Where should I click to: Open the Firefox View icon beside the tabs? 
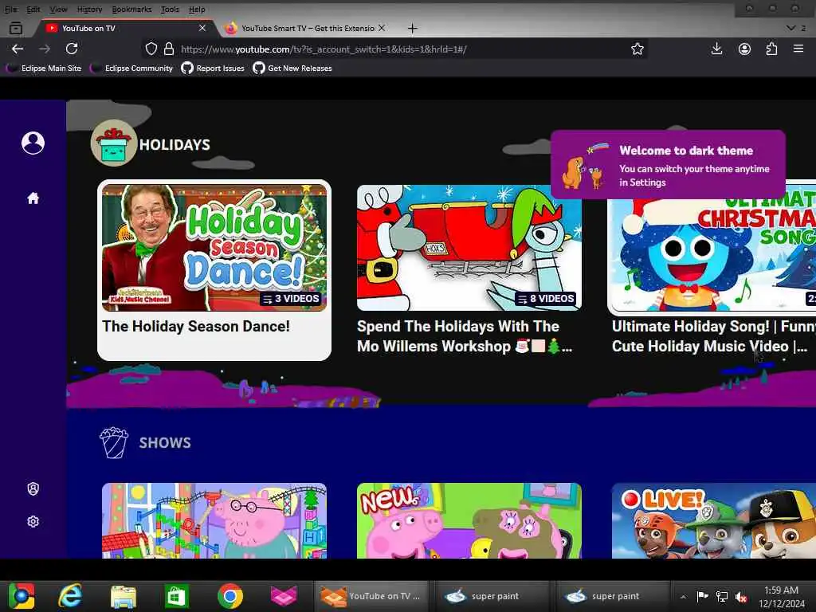[x=16, y=28]
